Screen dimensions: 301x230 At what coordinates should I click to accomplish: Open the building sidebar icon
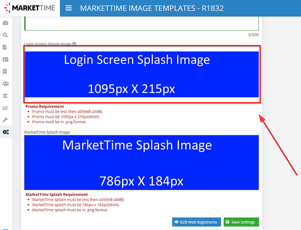coord(5,72)
